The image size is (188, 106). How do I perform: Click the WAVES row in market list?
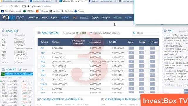(x=17, y=93)
